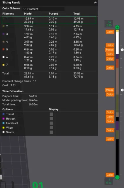Image resolution: width=124 pixels, height=188 pixels.
Task: Click the blue Travel legend icon
Action: [x=4, y=114]
